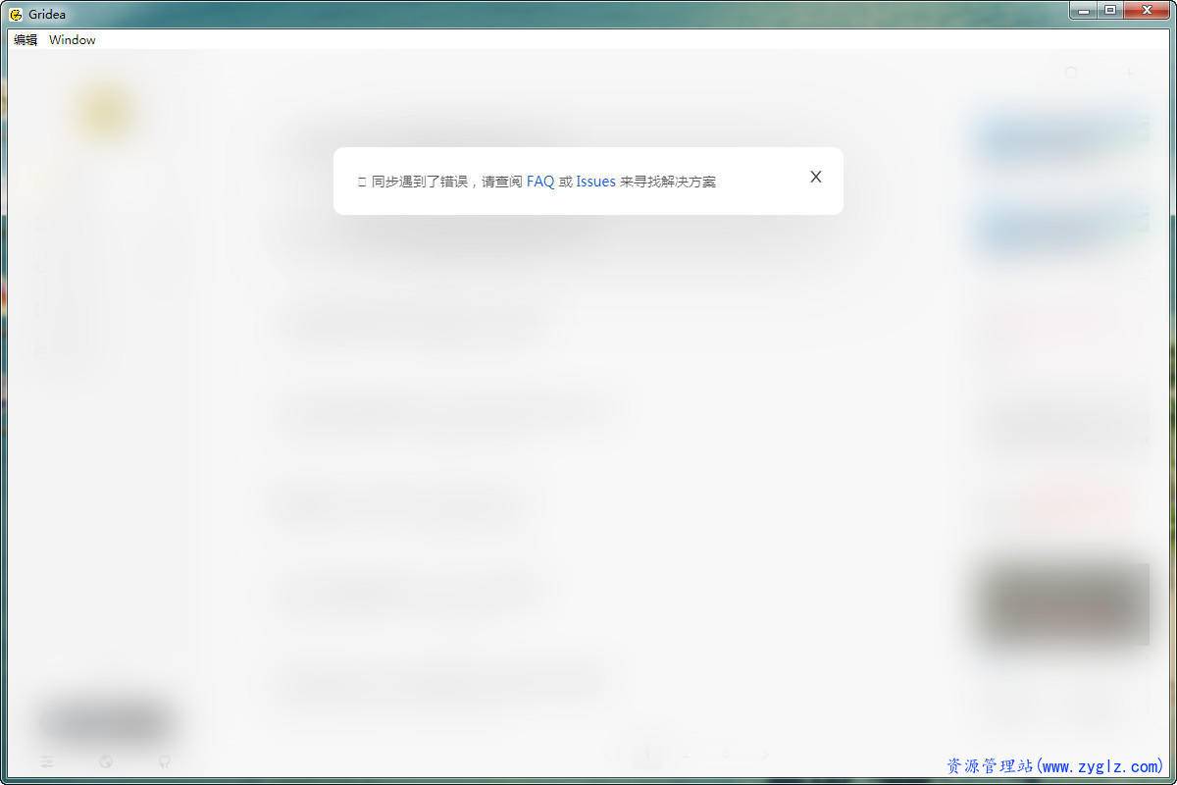Close the Gridea window
This screenshot has width=1177, height=785.
click(x=1147, y=10)
